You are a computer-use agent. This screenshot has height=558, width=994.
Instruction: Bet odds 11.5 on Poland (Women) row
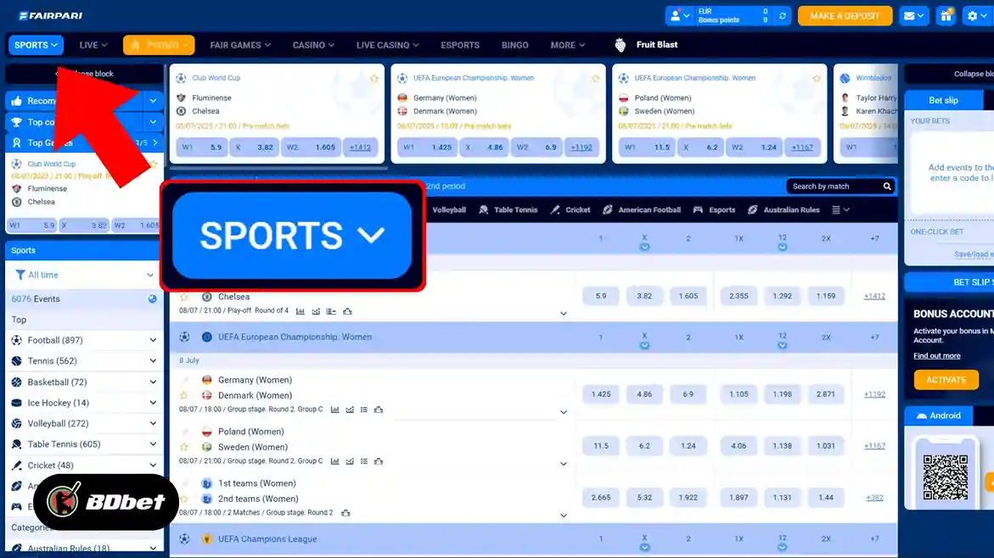coord(600,446)
